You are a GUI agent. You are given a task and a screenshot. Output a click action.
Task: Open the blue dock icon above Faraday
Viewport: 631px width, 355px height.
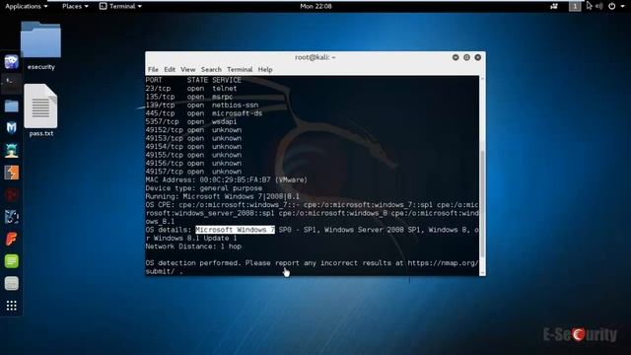pos(11,217)
